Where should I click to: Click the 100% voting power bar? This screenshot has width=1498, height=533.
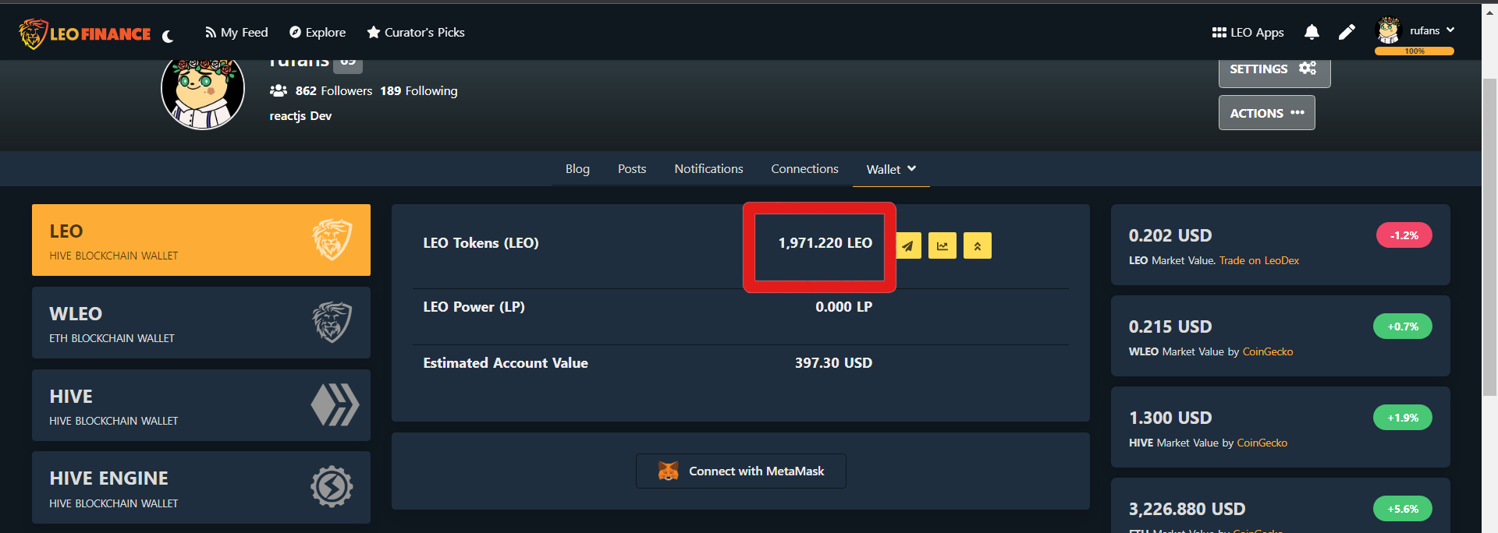(1415, 51)
